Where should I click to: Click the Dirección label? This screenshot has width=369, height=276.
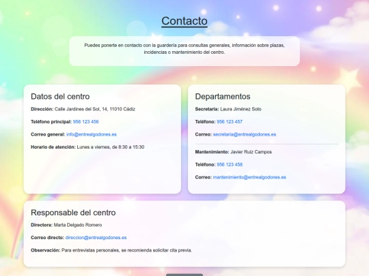coord(42,109)
